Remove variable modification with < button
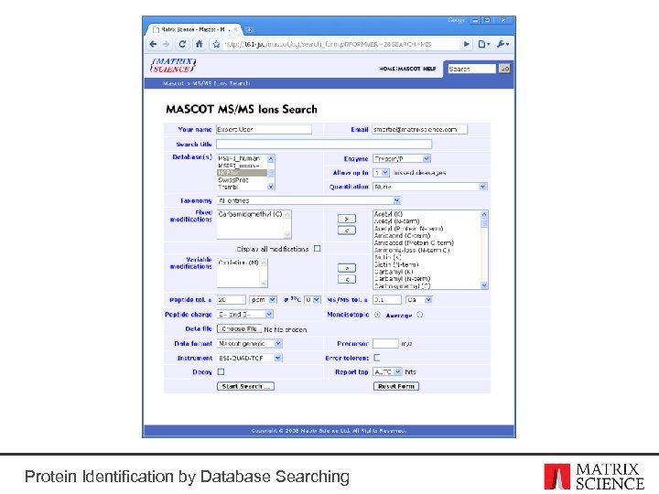This screenshot has width=659, height=494. [x=347, y=279]
